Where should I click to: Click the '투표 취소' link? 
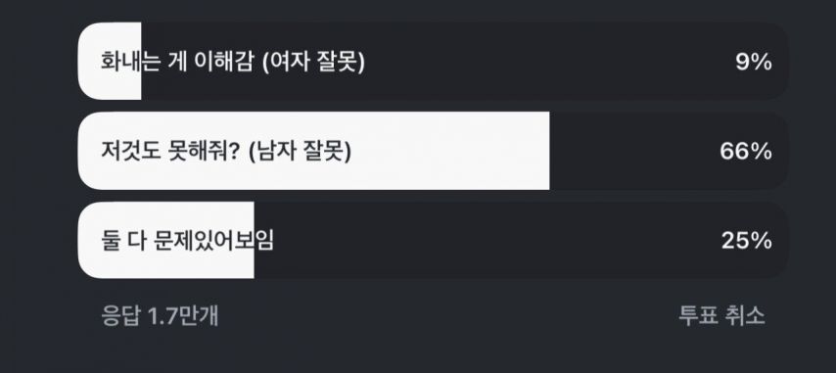pos(721,315)
